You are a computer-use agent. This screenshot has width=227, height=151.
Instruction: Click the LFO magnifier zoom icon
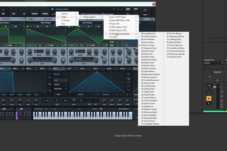pyautogui.click(x=50, y=84)
